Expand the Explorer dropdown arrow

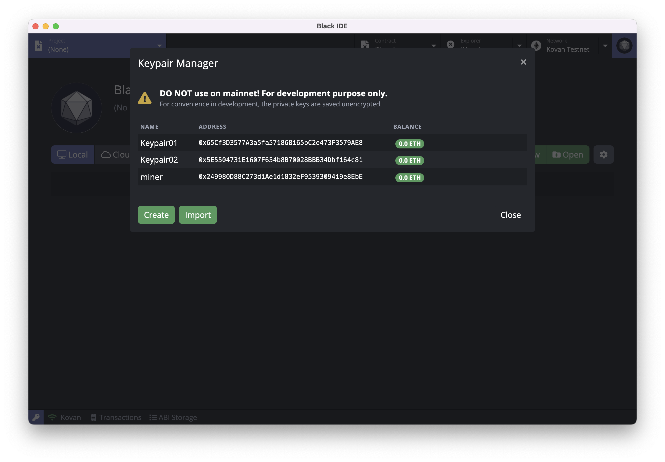pos(519,45)
